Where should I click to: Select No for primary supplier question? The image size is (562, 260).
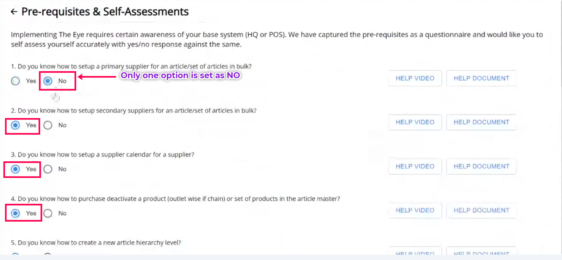48,81
